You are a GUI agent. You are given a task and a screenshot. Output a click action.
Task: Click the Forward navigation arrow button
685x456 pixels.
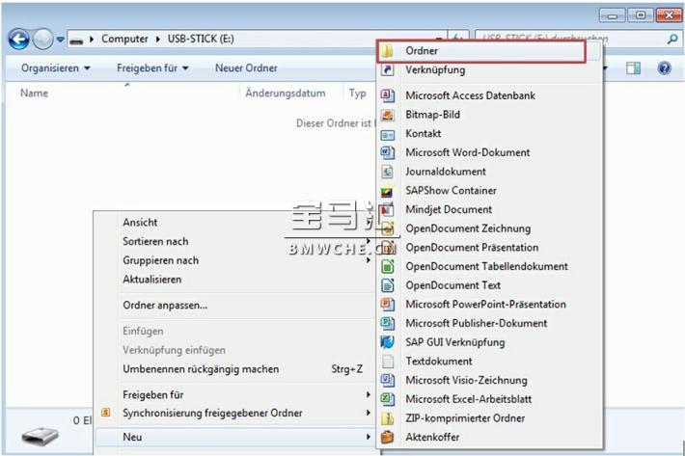42,40
